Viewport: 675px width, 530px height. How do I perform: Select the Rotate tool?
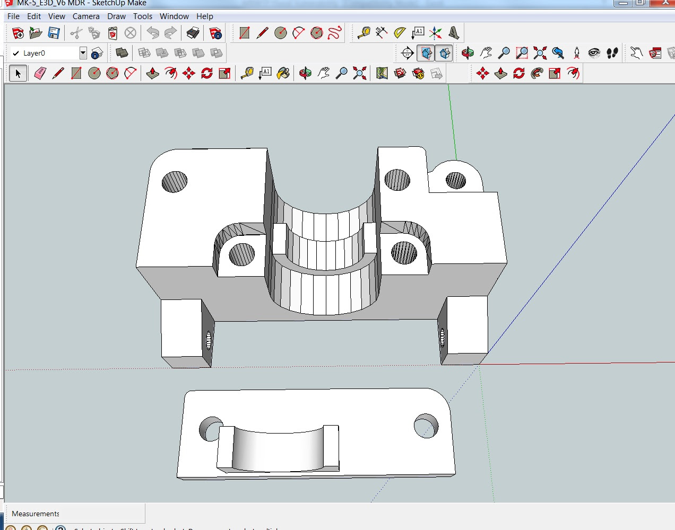click(207, 73)
